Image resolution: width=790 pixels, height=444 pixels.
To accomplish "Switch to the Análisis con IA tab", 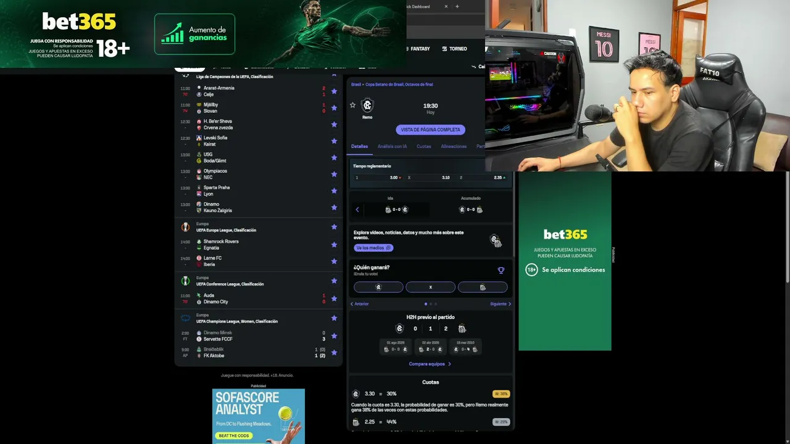I will click(x=392, y=147).
